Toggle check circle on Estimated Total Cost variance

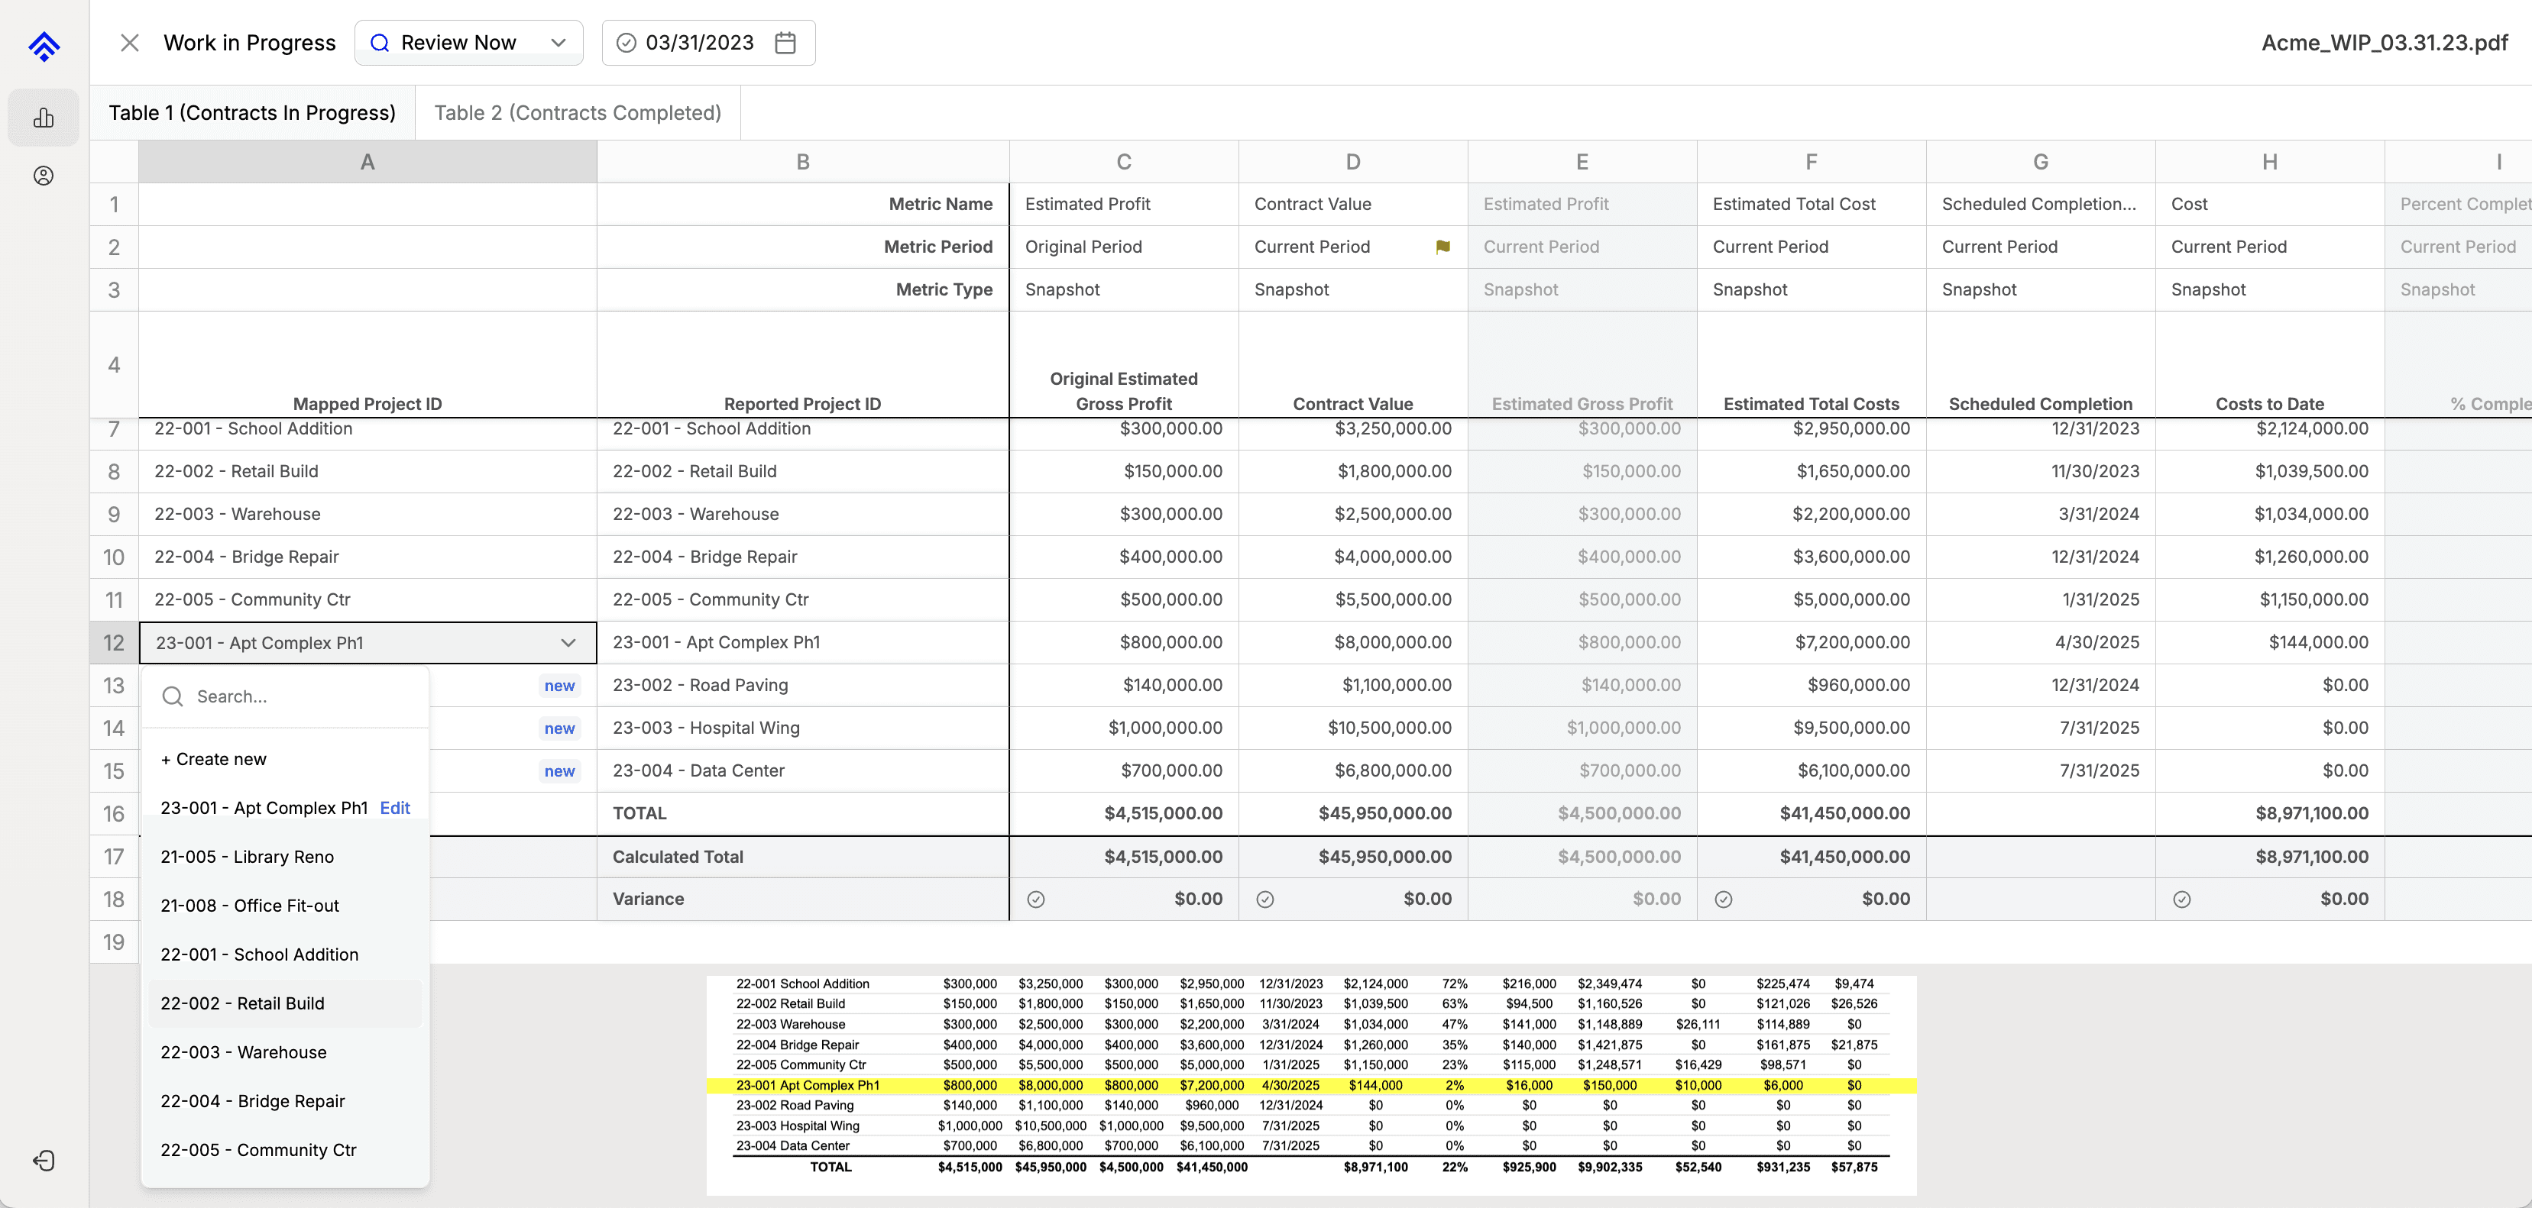pos(1723,900)
